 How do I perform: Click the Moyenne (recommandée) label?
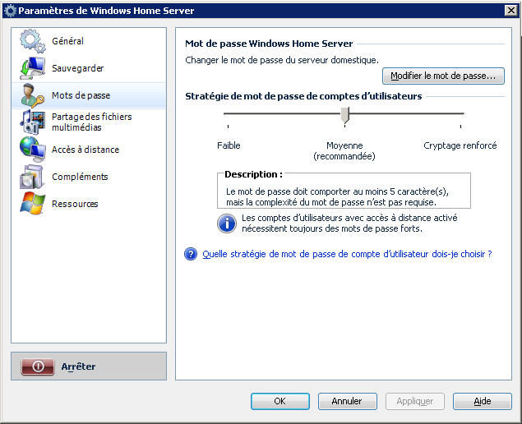344,150
